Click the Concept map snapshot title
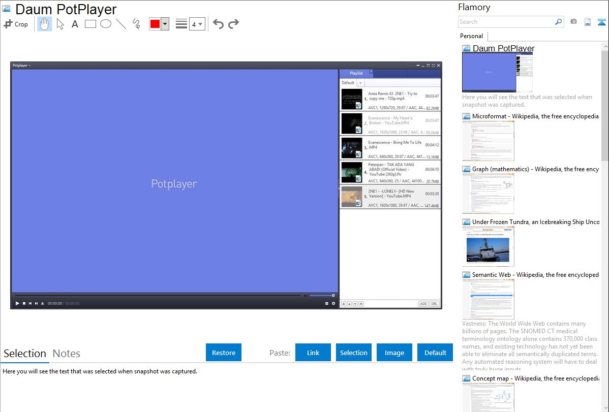This screenshot has height=412, width=609. (536, 378)
